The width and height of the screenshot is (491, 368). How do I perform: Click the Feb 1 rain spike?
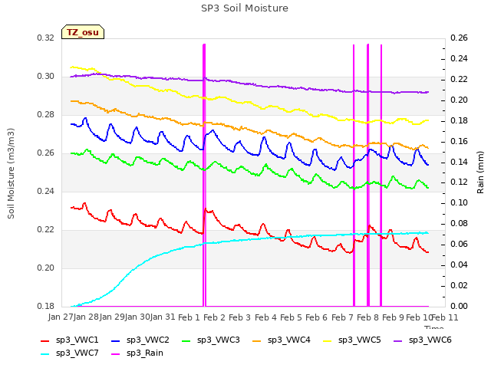[204, 176]
